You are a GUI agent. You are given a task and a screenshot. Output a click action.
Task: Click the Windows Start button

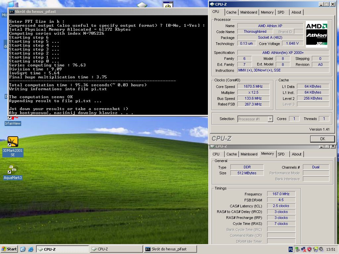click(9, 249)
